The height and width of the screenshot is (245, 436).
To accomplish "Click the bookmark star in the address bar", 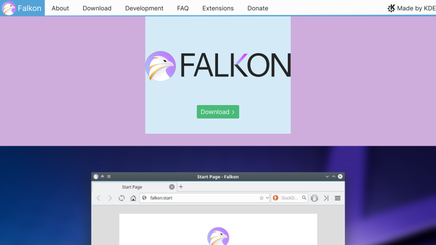I will coord(262,198).
